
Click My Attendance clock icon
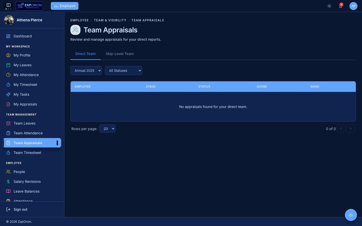8,75
